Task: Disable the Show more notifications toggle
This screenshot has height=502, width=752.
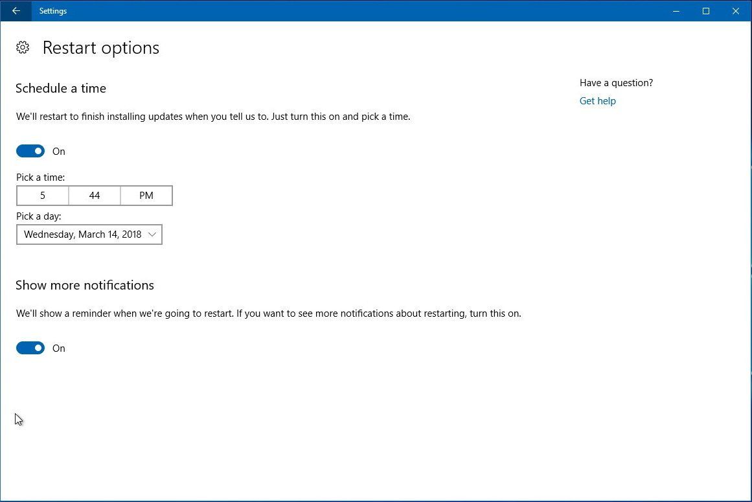Action: (30, 348)
